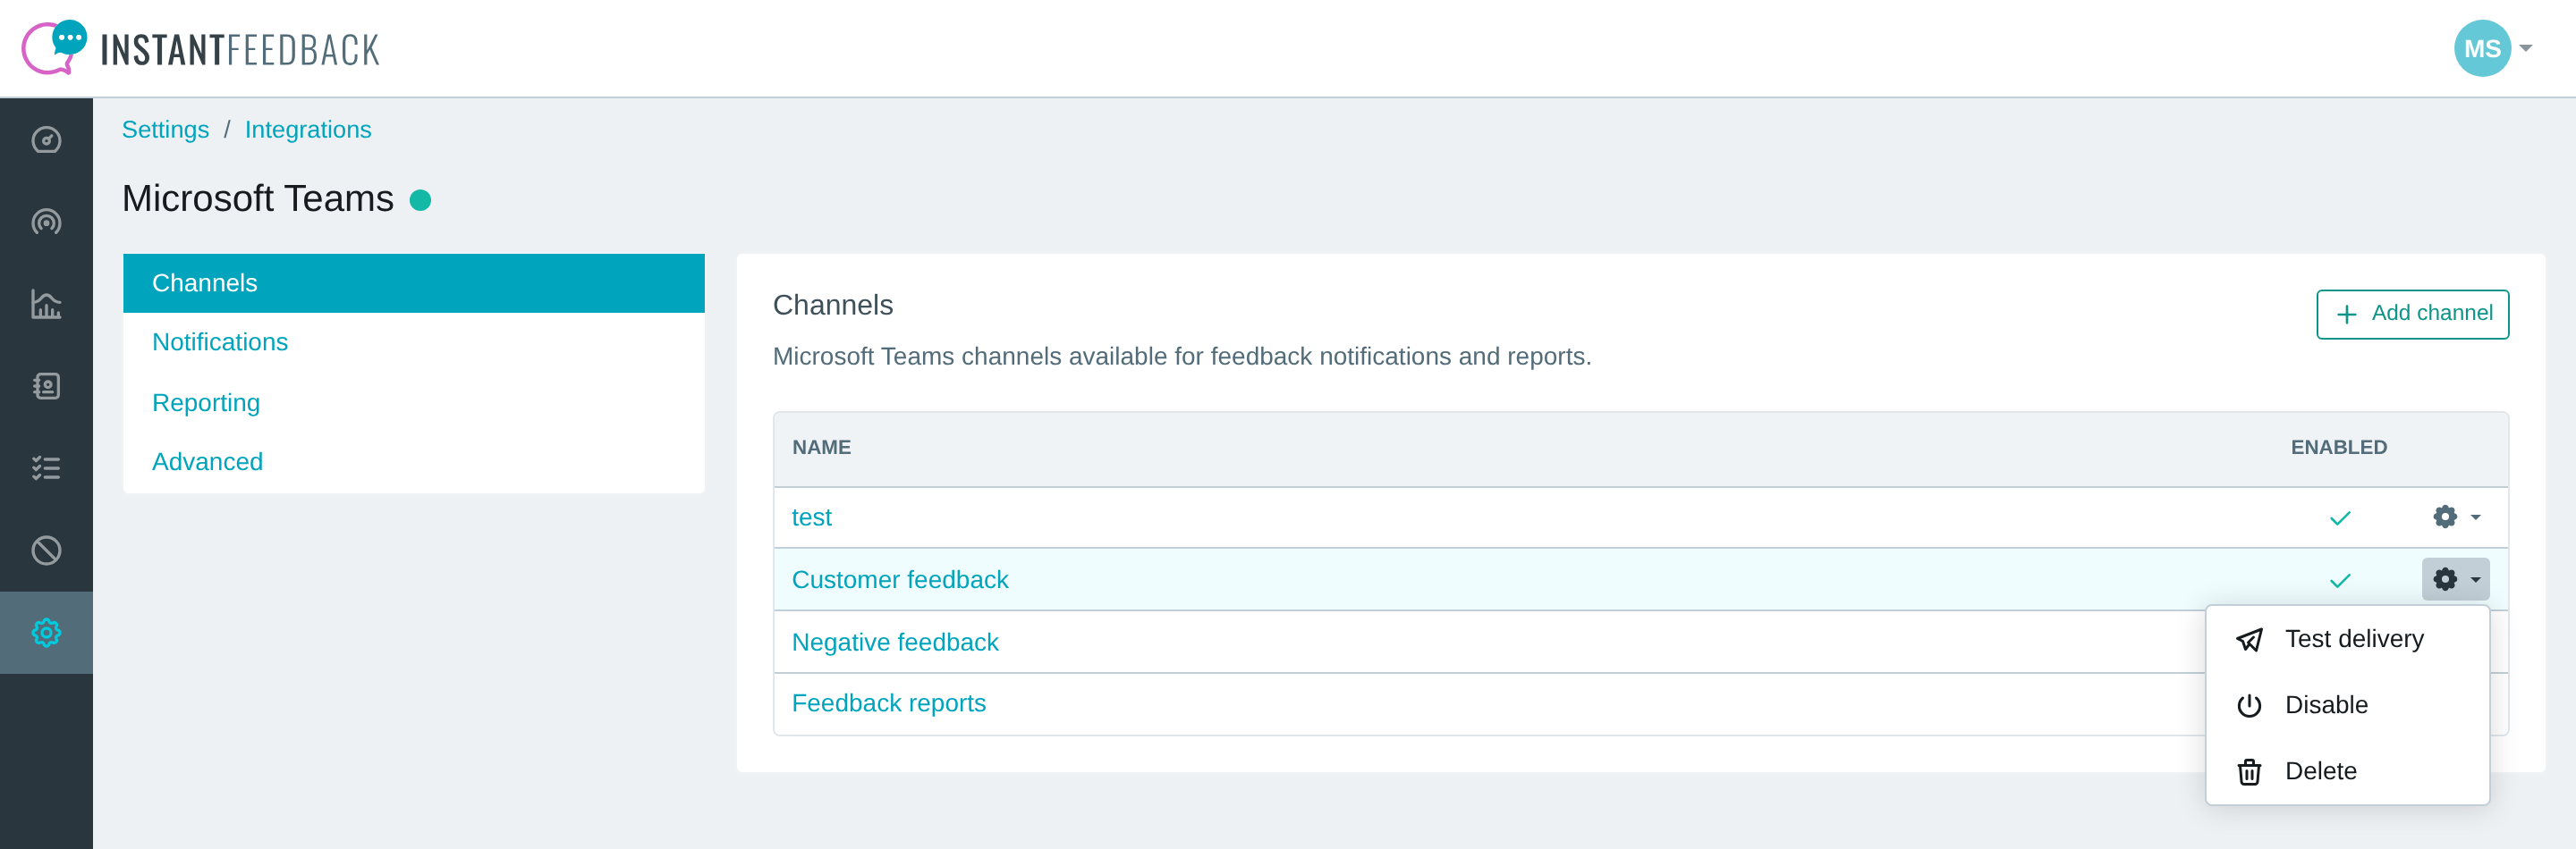Open the analytics chart icon in sidebar
The height and width of the screenshot is (849, 2576).
(x=46, y=304)
